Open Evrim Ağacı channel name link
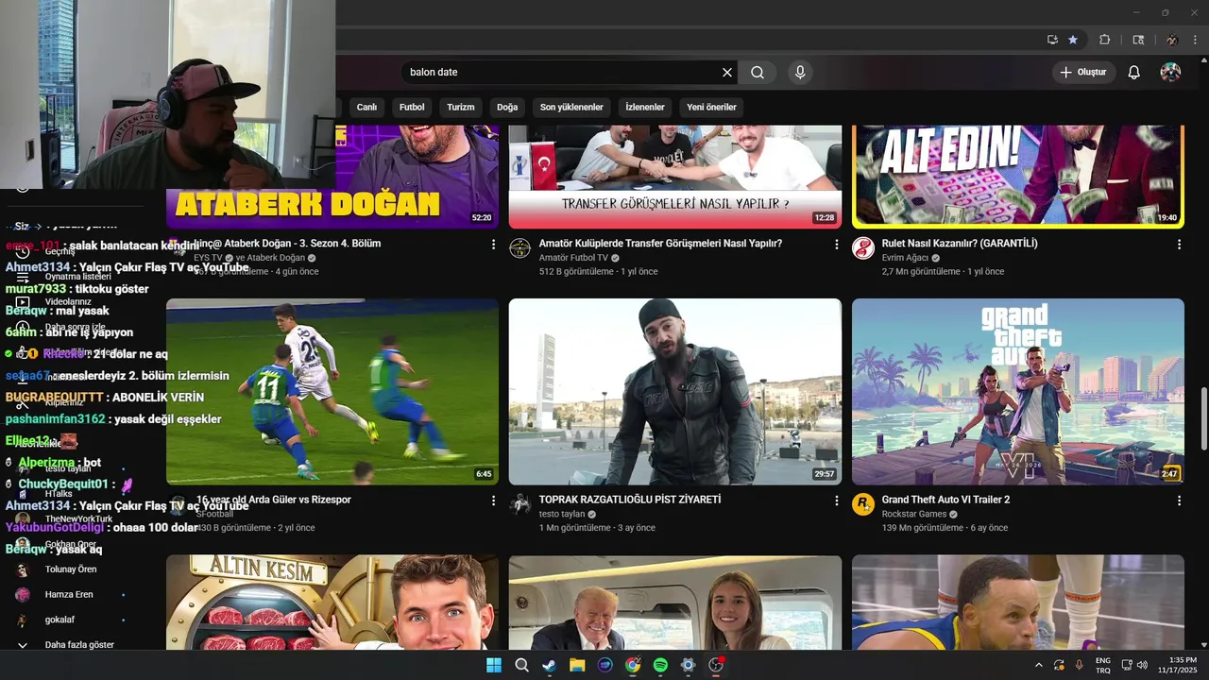The height and width of the screenshot is (680, 1209). [904, 258]
